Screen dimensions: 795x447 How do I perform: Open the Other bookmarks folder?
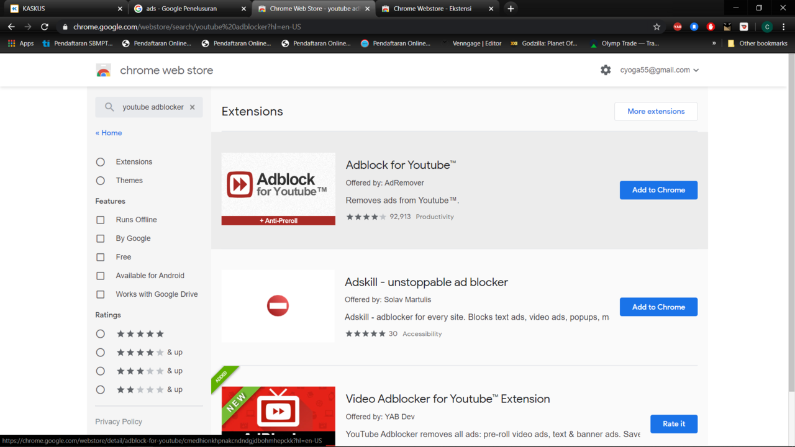tap(757, 43)
